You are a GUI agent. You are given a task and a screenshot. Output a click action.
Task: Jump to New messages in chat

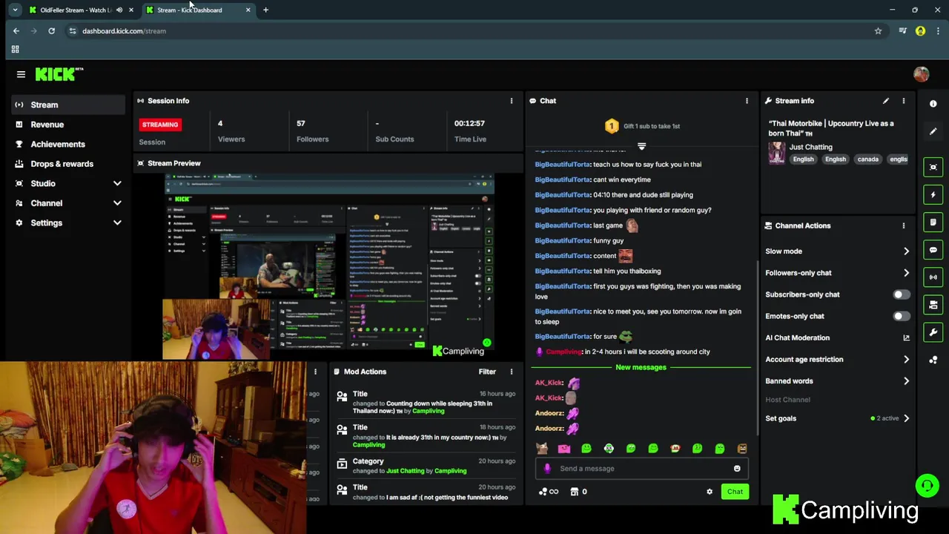pyautogui.click(x=641, y=367)
